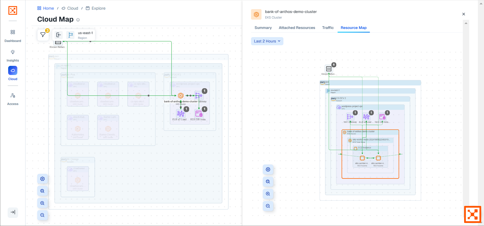484x226 pixels.
Task: Zoom in on the Resource Map
Action: pos(268,194)
